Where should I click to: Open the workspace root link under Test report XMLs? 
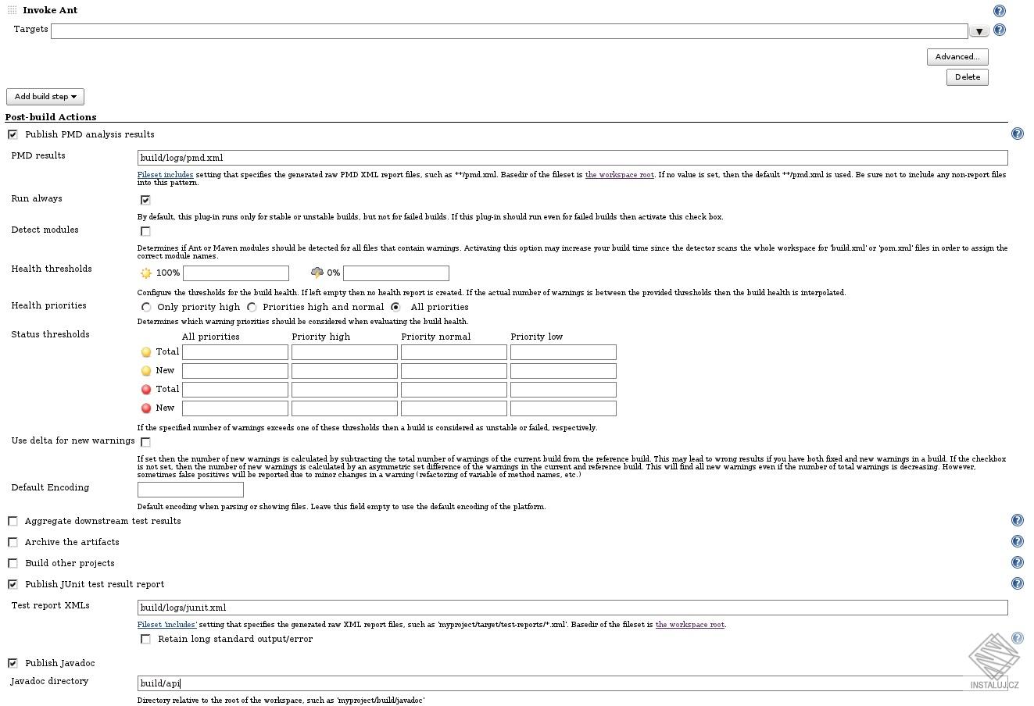pos(690,625)
